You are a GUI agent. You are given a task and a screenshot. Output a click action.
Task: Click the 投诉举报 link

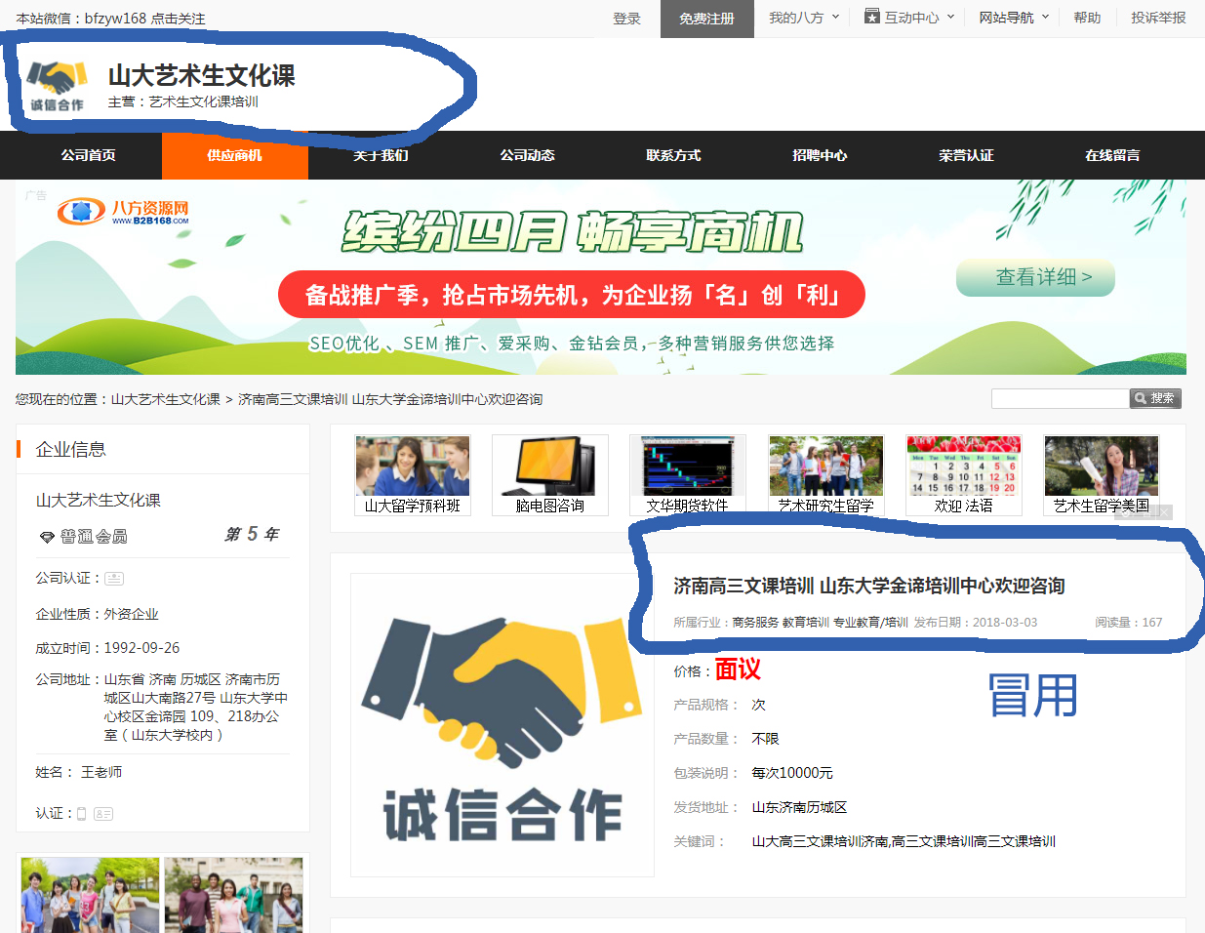point(1159,18)
